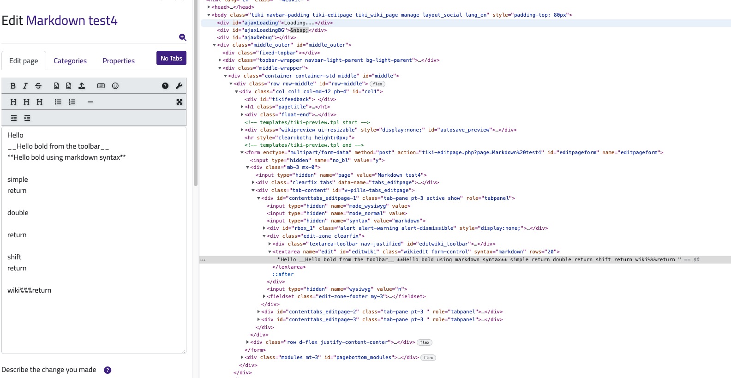Collapse the middle_outer div node
Screen dimensions: 731x378
(x=214, y=45)
